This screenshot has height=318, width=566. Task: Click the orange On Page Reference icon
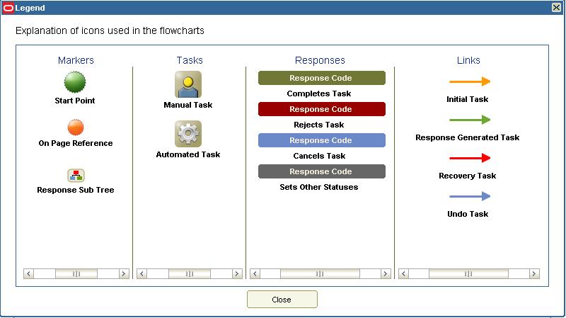[76, 127]
